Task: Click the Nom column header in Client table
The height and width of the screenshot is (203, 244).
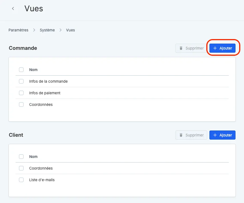Action: tap(33, 157)
